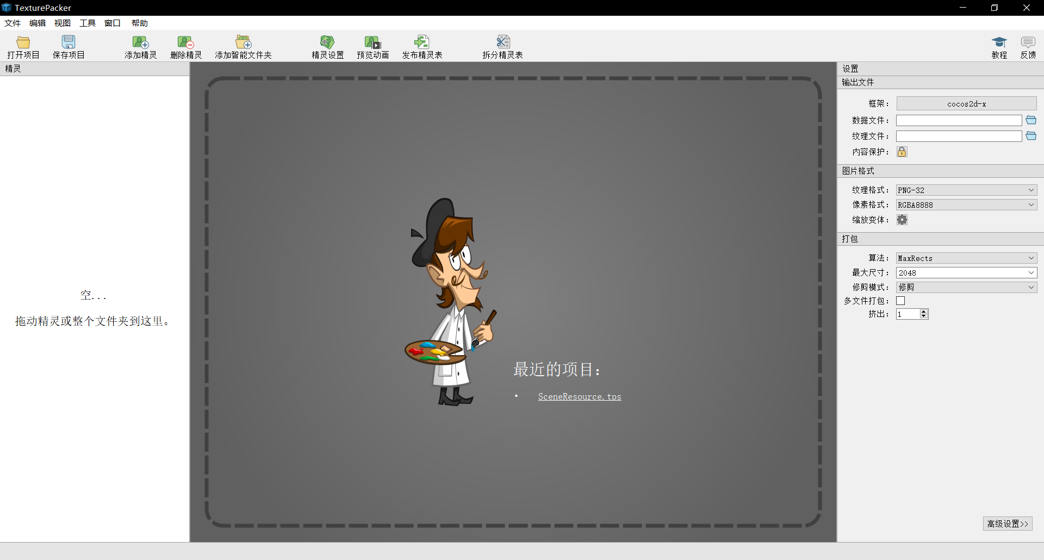The width and height of the screenshot is (1044, 560).
Task: Open scale variants via the 缩放变体 gear
Action: (902, 220)
